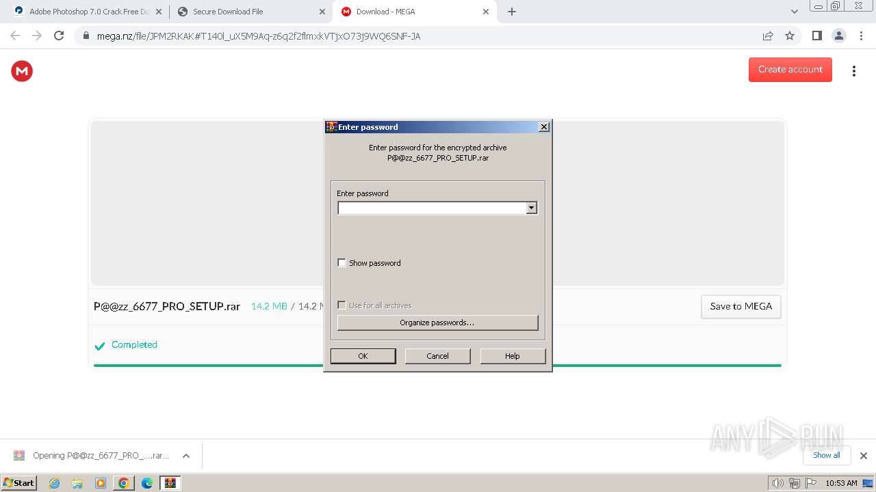
Task: Click the Organize passwords button
Action: click(x=438, y=323)
